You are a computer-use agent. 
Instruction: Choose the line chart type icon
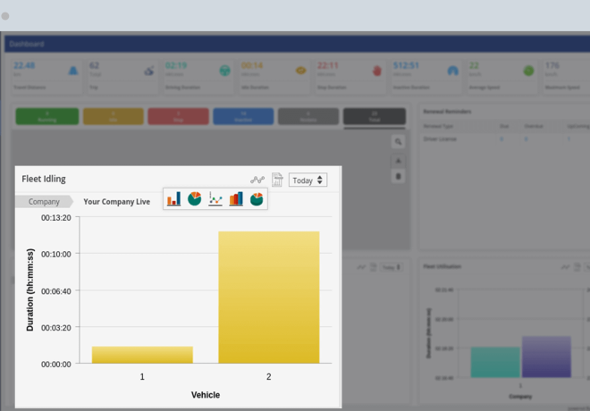click(215, 198)
